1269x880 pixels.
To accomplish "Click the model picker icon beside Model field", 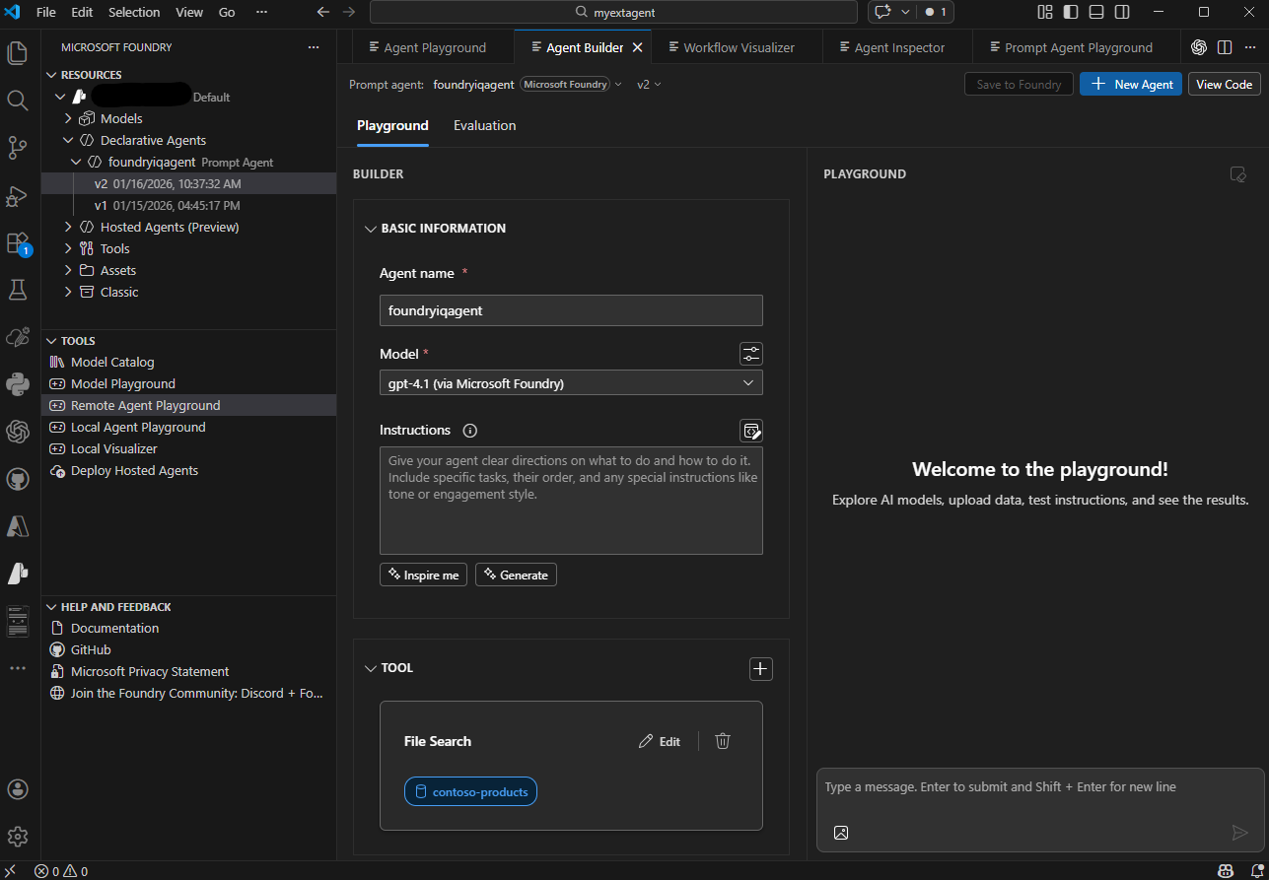I will [750, 353].
